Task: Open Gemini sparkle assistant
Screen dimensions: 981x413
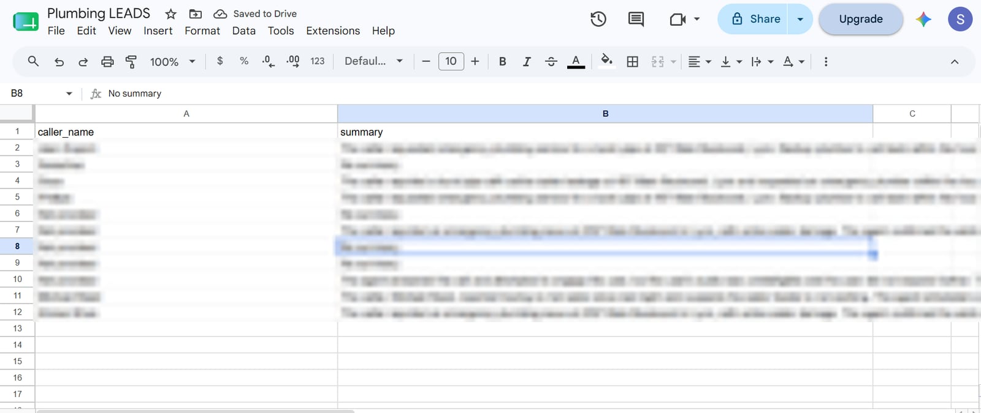Action: 923,19
